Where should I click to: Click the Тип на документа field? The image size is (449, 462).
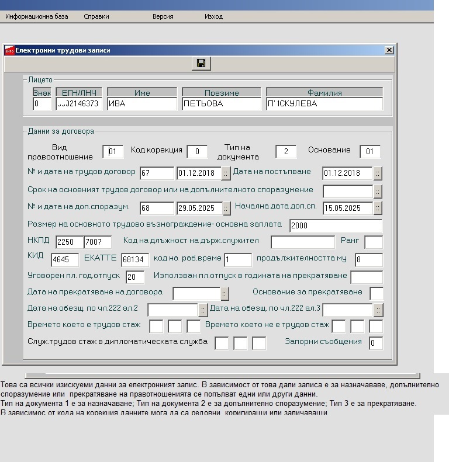[286, 152]
